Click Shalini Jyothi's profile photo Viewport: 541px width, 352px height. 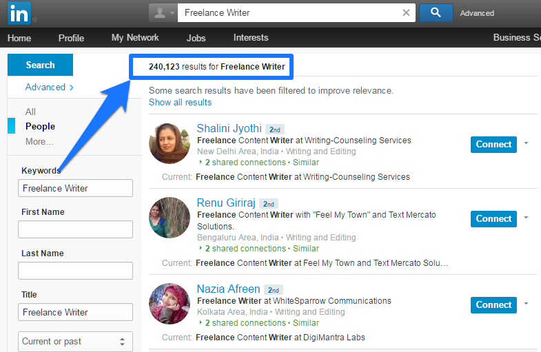coord(170,143)
